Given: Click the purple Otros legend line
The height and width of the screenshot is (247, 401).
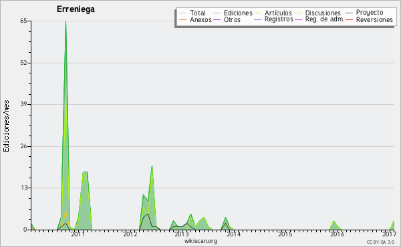Looking at the screenshot, I should [x=217, y=19].
